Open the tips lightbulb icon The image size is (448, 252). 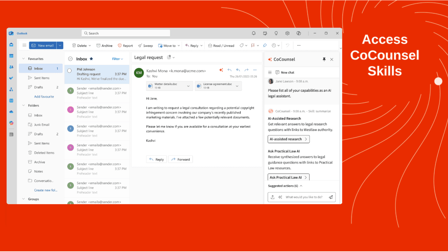coord(276,33)
